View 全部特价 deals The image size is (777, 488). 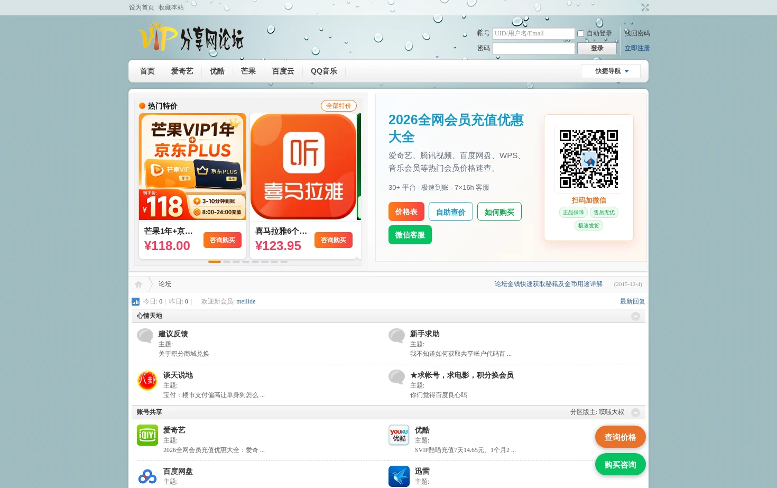coord(338,106)
